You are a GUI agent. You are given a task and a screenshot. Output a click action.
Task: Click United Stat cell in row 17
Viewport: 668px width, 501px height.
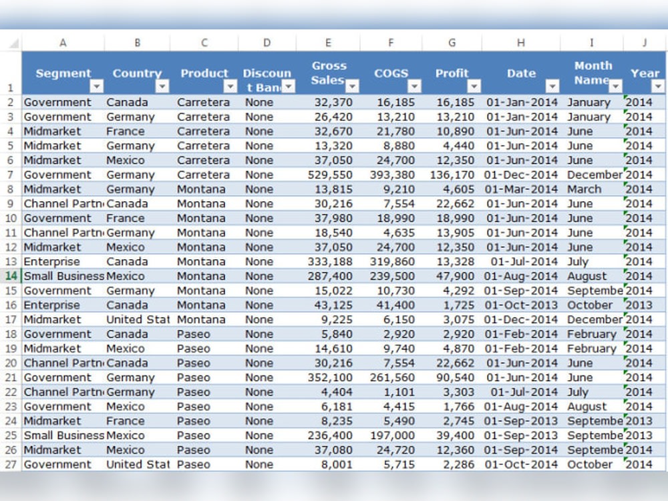[x=137, y=319]
